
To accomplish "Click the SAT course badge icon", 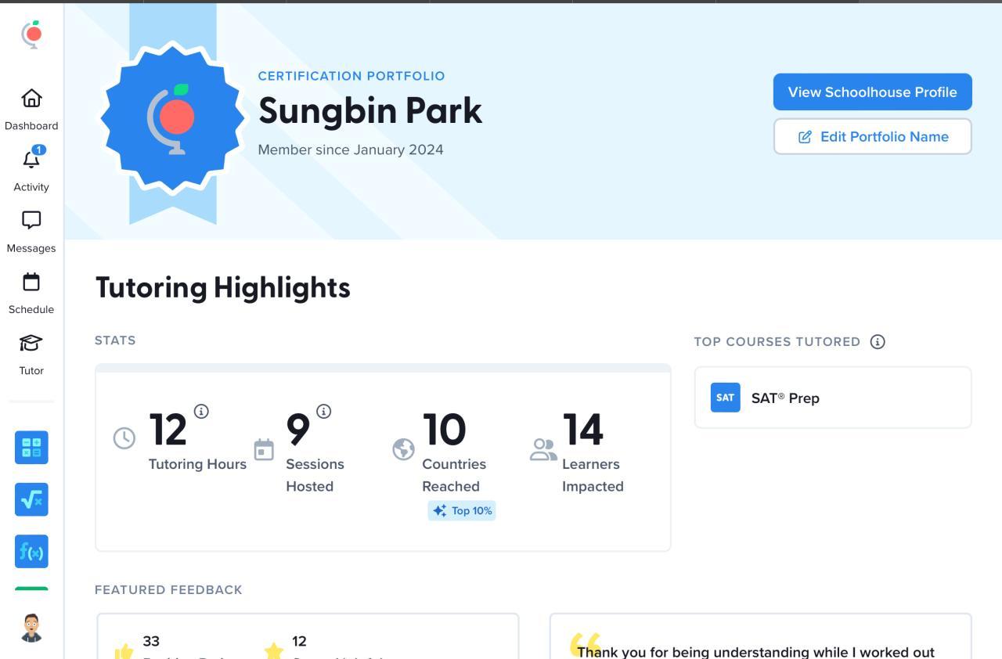I will point(726,398).
